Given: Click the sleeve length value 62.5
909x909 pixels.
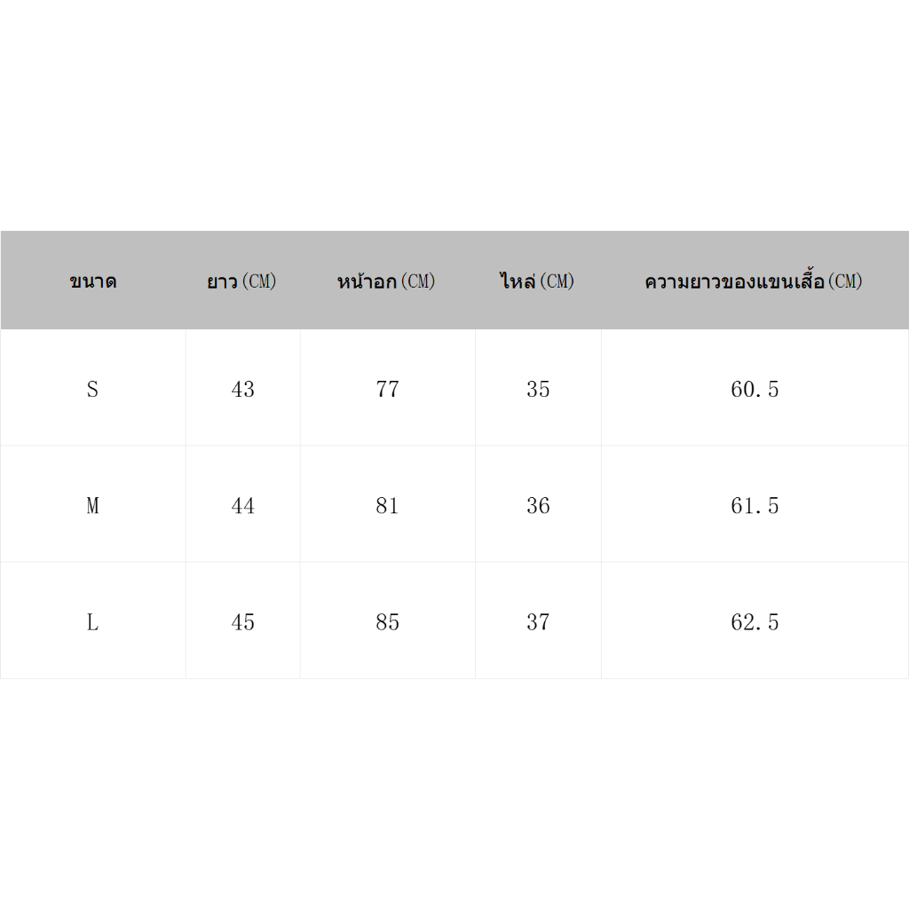Looking at the screenshot, I should pyautogui.click(x=755, y=622).
